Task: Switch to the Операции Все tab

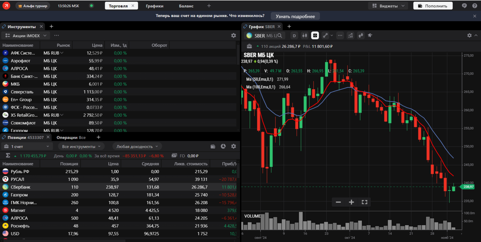Action: click(x=71, y=137)
